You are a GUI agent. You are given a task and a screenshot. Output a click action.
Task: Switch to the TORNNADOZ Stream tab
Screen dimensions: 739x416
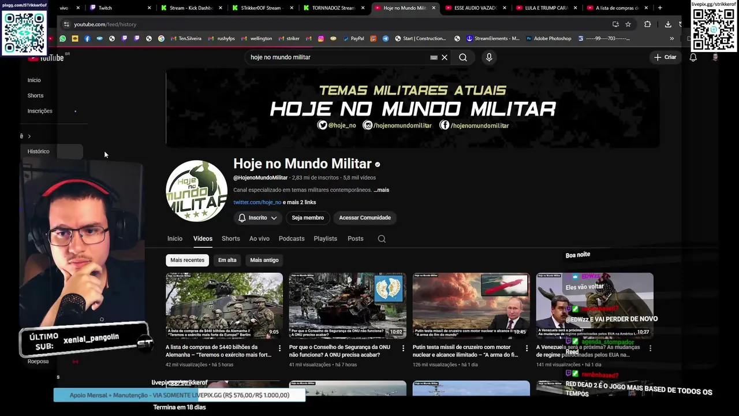pyautogui.click(x=333, y=8)
